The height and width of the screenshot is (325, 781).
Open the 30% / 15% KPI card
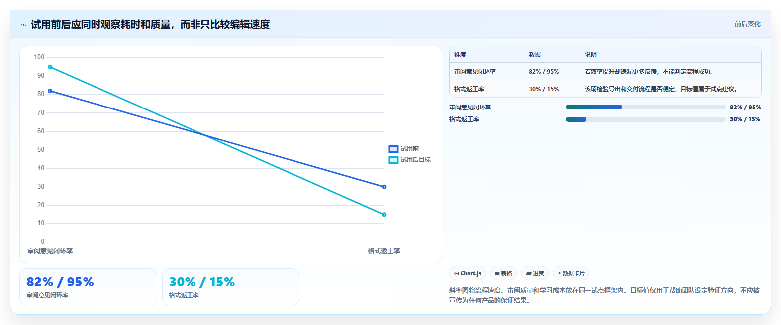click(x=231, y=287)
